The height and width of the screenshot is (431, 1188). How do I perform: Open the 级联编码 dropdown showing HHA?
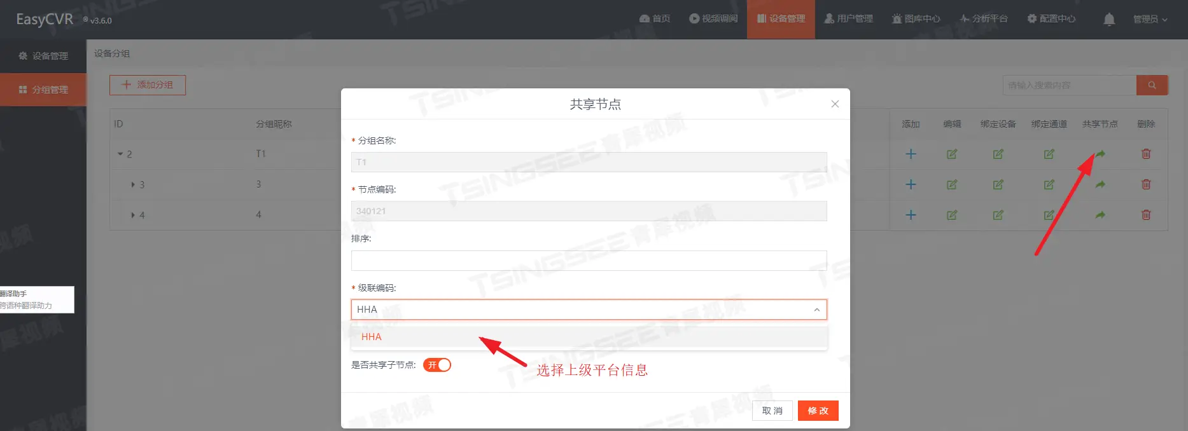589,310
